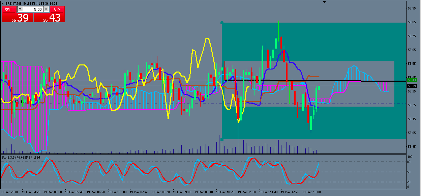Click the 5.00 volume input field

[x=33, y=9]
